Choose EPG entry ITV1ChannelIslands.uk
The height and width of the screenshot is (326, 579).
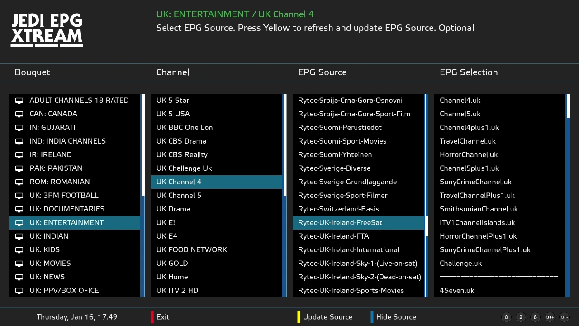500,223
